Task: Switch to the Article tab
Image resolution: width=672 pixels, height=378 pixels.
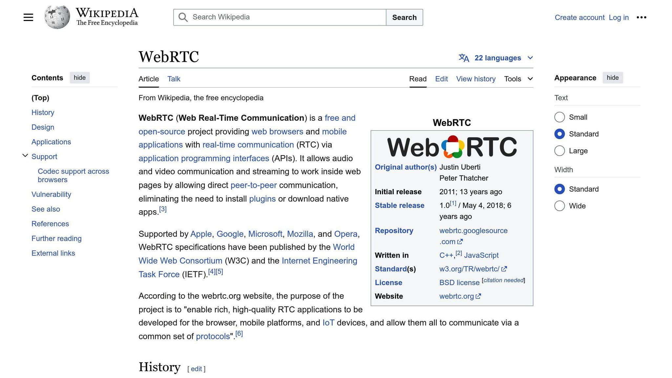Action: [x=149, y=79]
